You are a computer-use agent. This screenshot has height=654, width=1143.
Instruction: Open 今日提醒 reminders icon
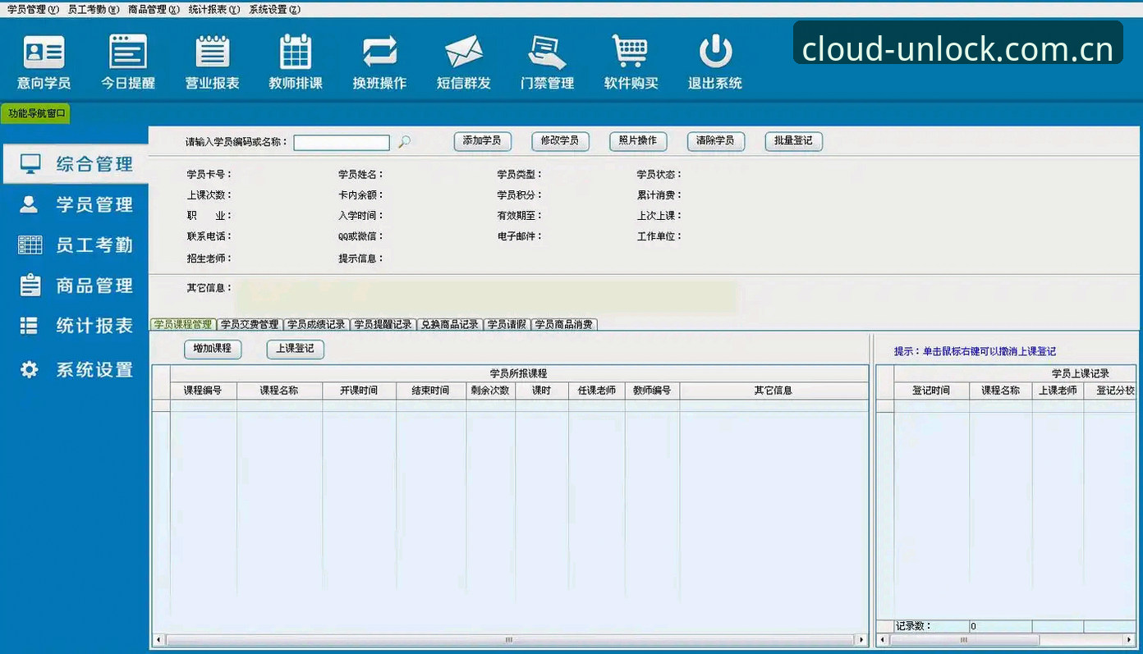(128, 62)
